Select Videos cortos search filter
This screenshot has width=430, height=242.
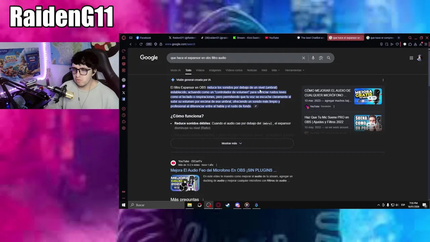(x=234, y=70)
